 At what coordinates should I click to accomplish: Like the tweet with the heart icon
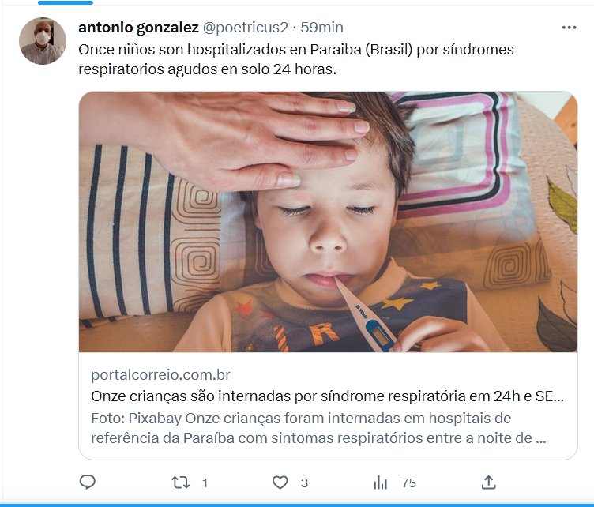point(280,483)
